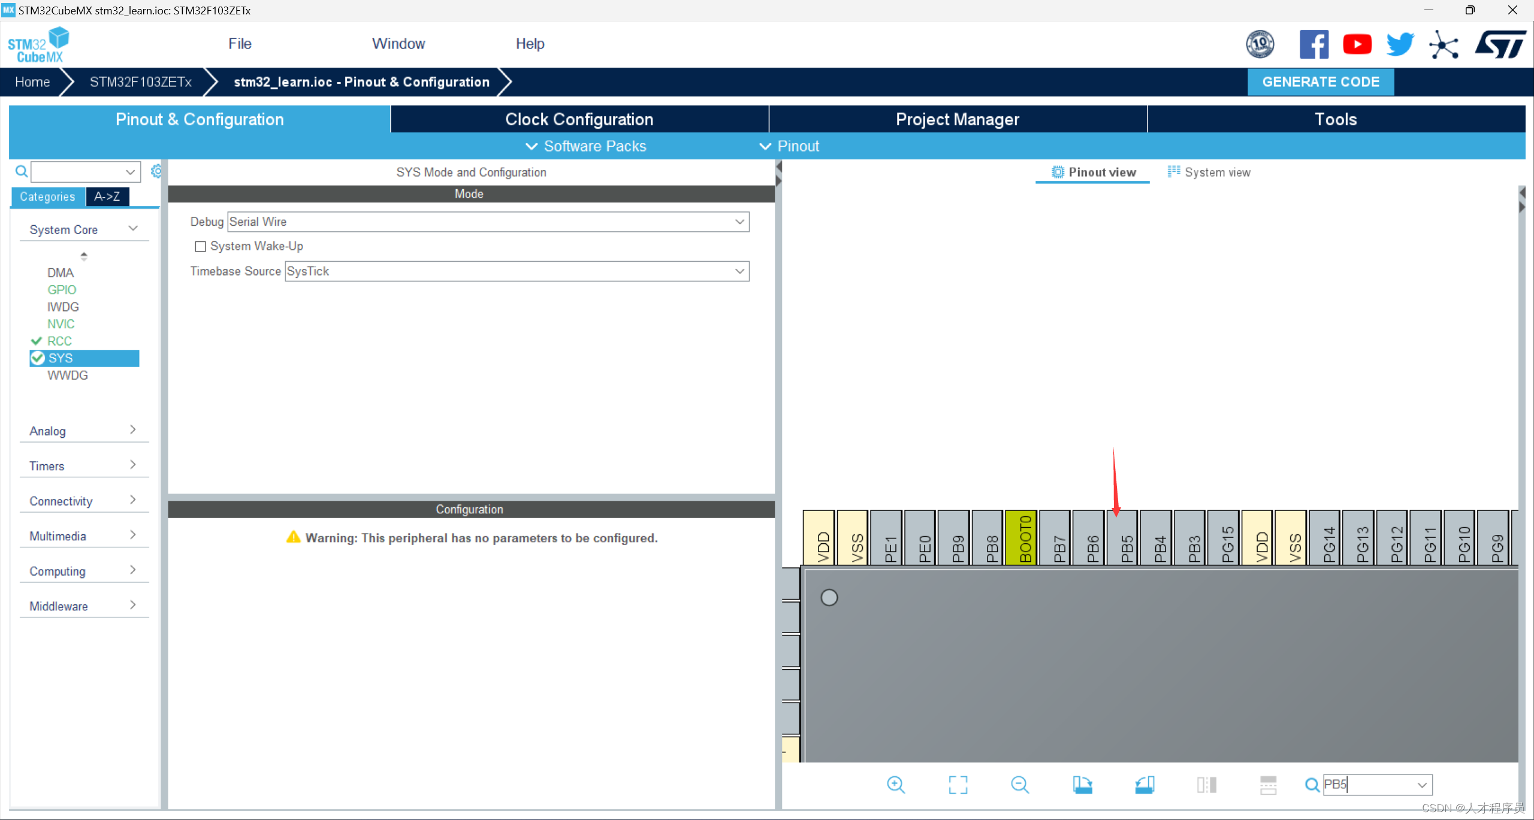
Task: Switch to Clock Configuration tab
Action: coord(579,119)
